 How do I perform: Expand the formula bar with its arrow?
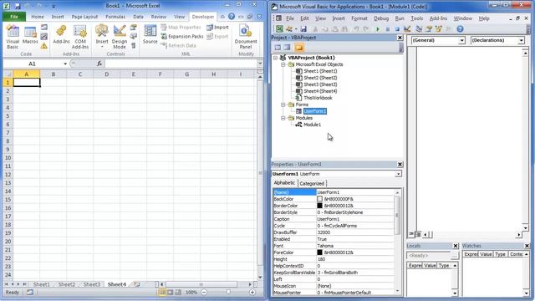coord(260,64)
